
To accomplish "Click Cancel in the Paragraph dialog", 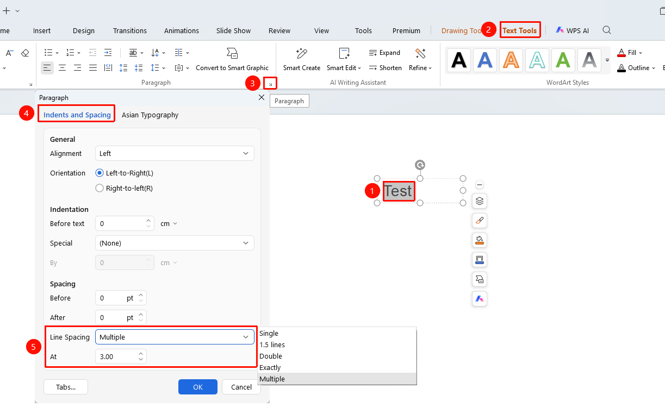I will pyautogui.click(x=241, y=387).
